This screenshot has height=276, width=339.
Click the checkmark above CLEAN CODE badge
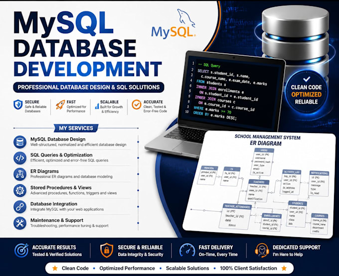point(307,79)
